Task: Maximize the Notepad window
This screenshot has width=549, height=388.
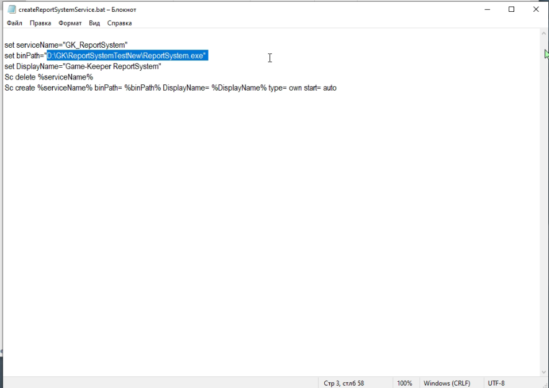Action: [511, 9]
